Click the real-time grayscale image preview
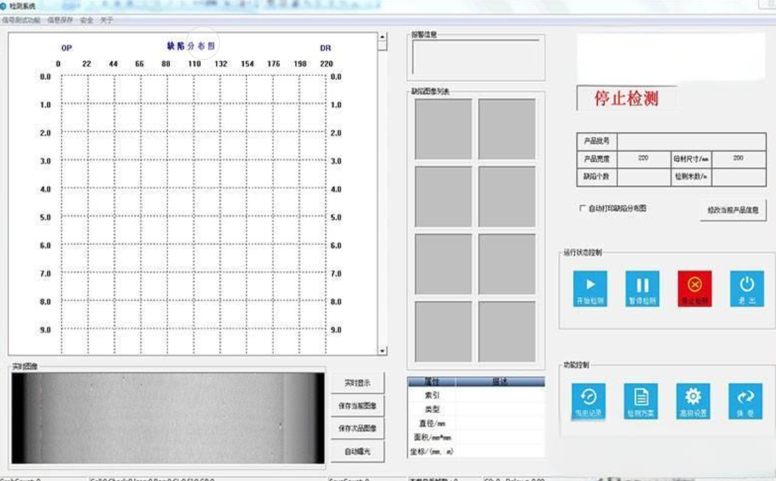776x481 pixels. click(x=168, y=418)
